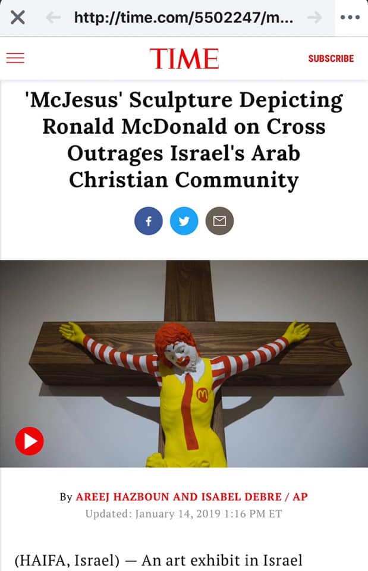Click the (HAIFA, Israel) dateline text
The width and height of the screenshot is (368, 571).
point(67,560)
